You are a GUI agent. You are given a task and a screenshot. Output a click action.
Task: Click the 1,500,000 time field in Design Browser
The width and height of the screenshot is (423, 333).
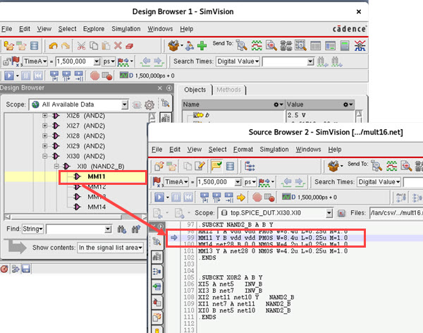(x=75, y=61)
